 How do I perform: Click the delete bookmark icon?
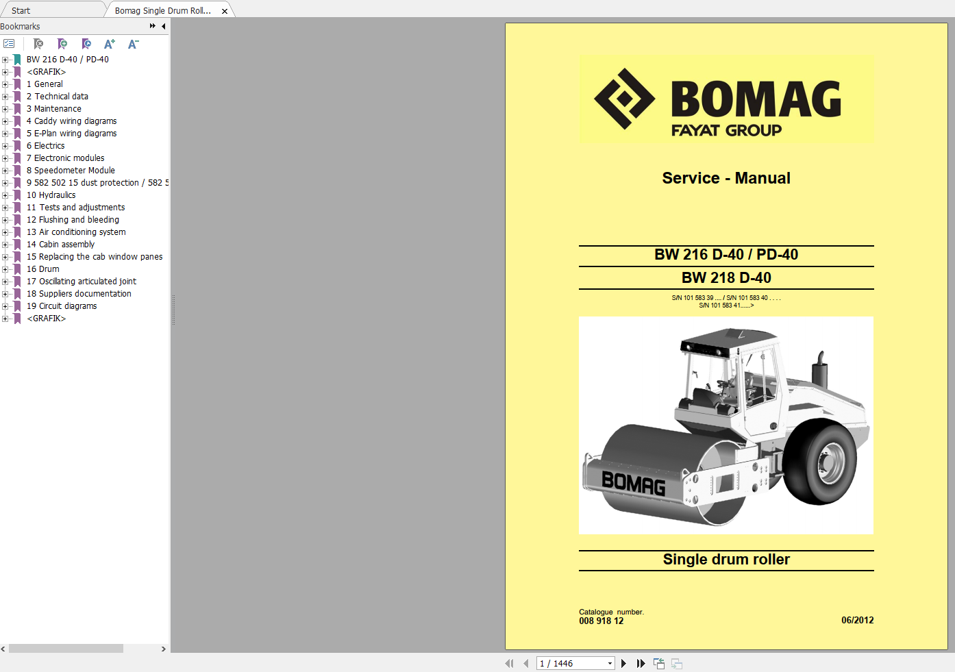coord(38,44)
